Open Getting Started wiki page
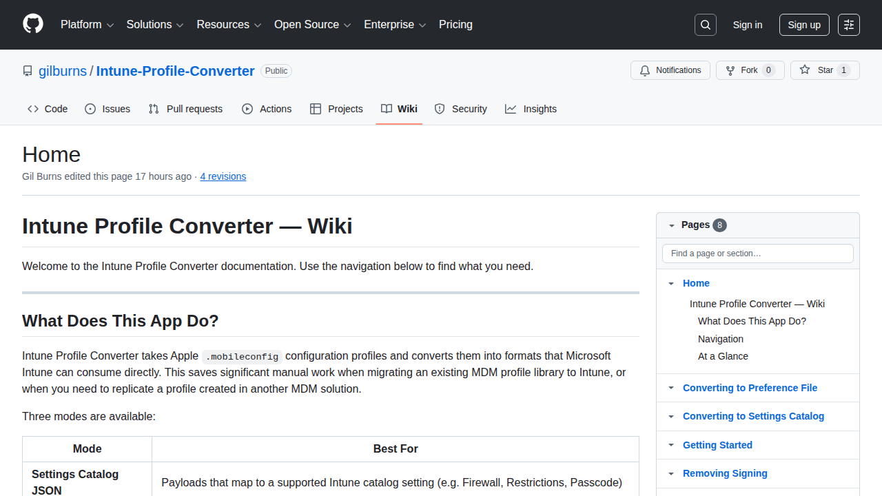The image size is (882, 496). (x=717, y=445)
